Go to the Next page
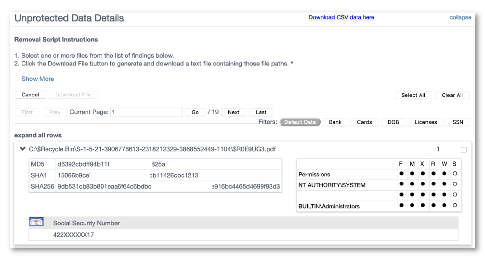Viewport: 485px width, 260px height. click(234, 112)
